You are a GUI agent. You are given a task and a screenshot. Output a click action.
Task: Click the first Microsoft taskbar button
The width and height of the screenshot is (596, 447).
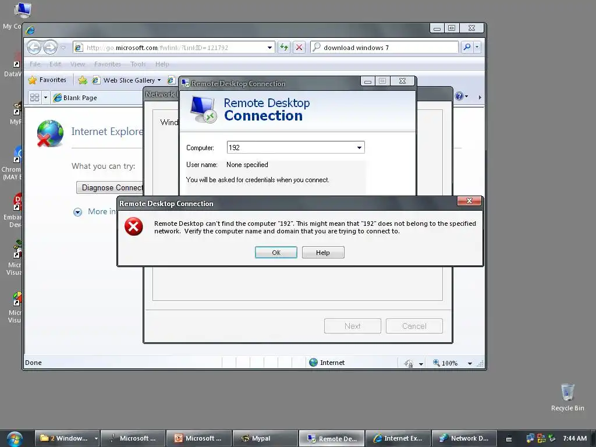coord(134,438)
